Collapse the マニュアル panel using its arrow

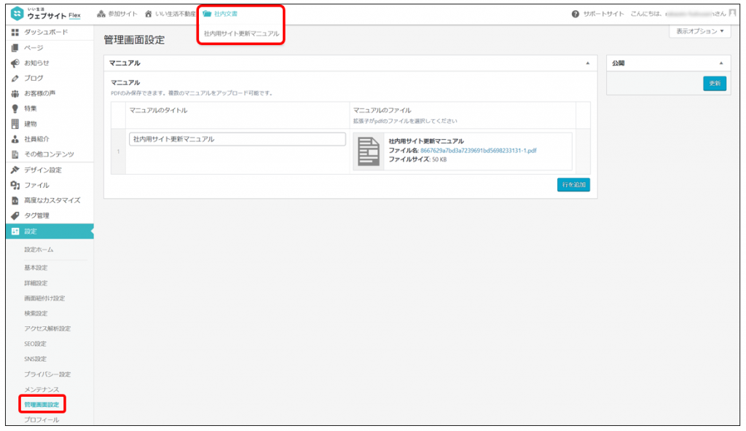[x=587, y=63]
